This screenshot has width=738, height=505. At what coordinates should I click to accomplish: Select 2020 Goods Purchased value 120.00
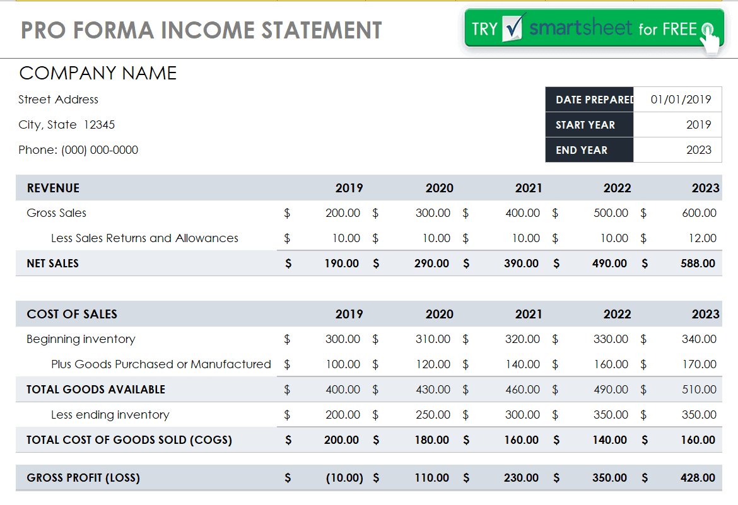pos(433,364)
